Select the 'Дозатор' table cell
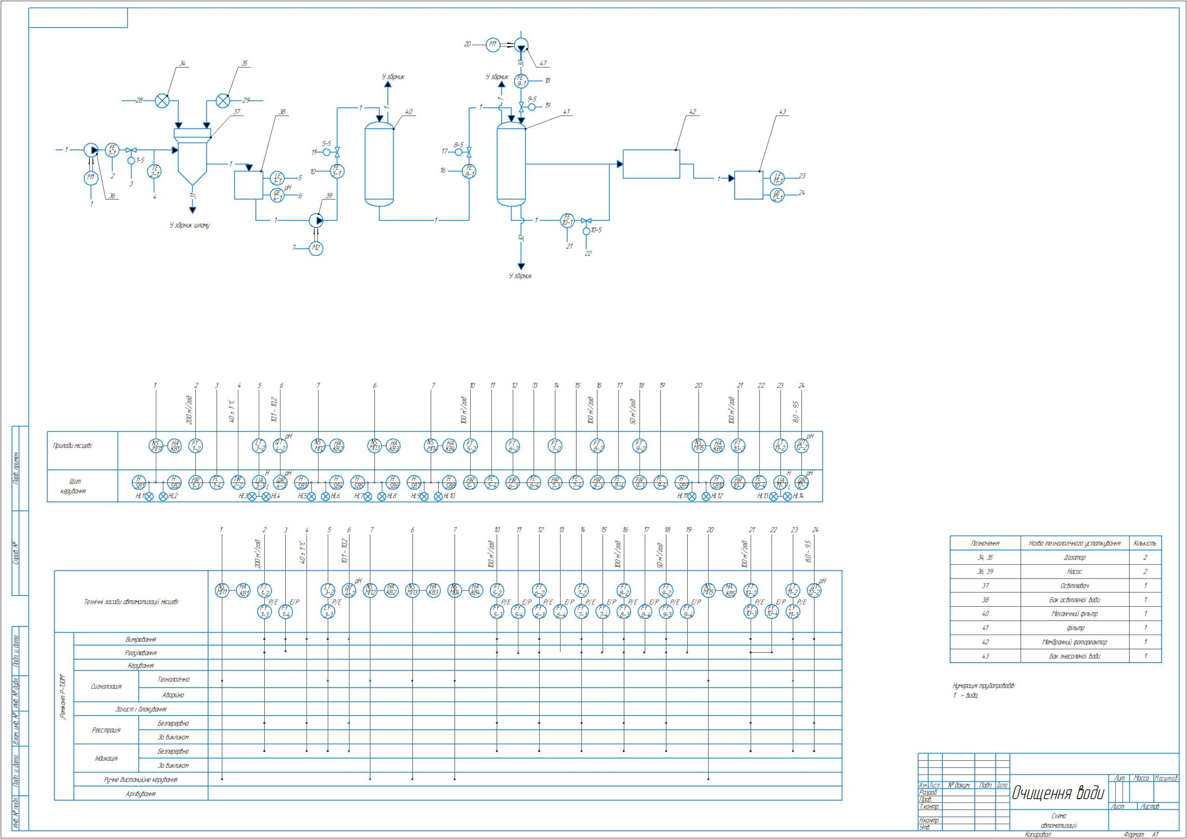The height and width of the screenshot is (839, 1187). [x=1074, y=558]
